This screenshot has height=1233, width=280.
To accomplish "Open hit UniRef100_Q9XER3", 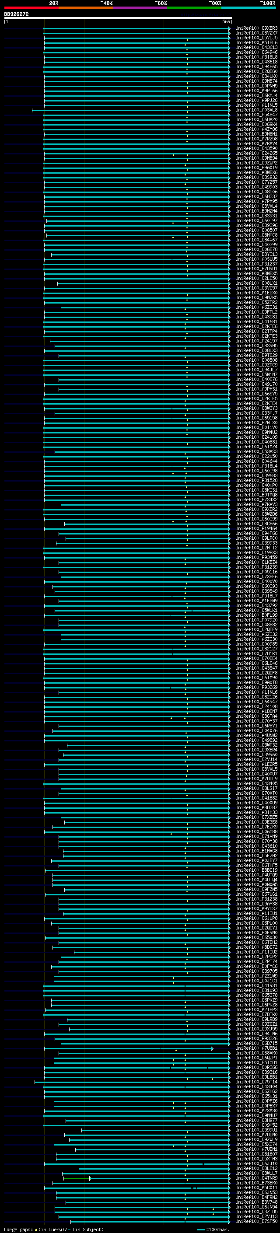I will pos(256,28).
